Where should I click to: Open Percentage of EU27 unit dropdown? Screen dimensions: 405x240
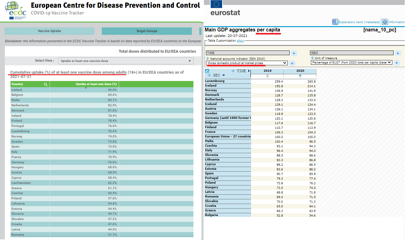click(x=352, y=62)
